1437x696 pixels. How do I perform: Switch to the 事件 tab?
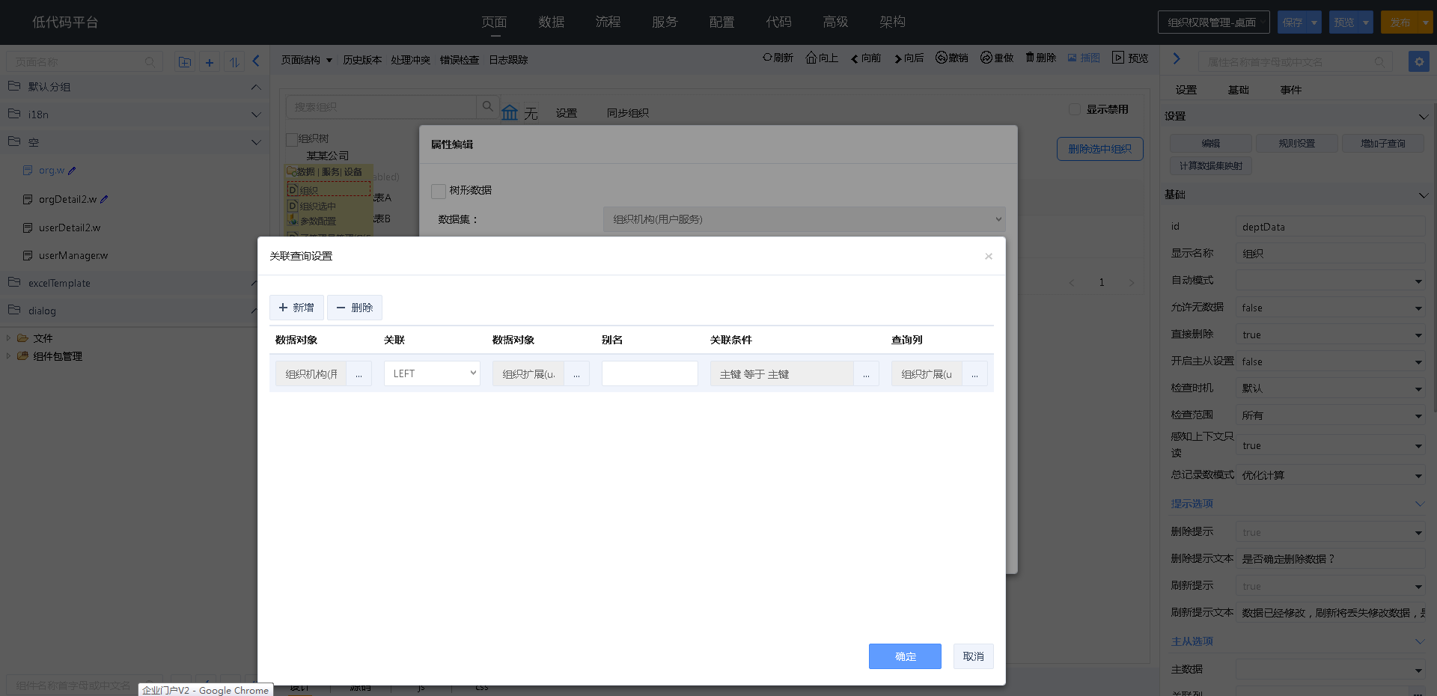1290,89
